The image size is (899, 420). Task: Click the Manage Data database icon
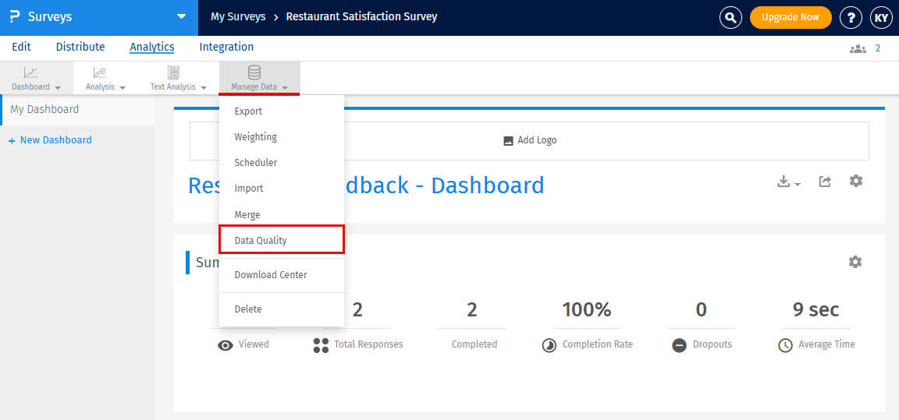(x=254, y=72)
